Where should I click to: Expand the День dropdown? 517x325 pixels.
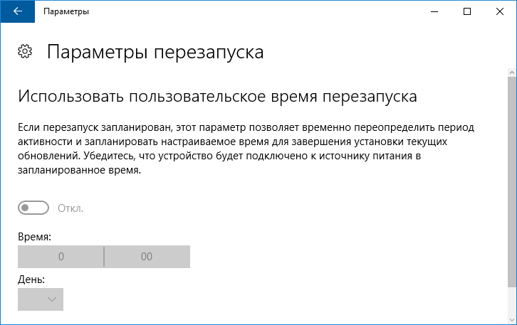coord(41,299)
